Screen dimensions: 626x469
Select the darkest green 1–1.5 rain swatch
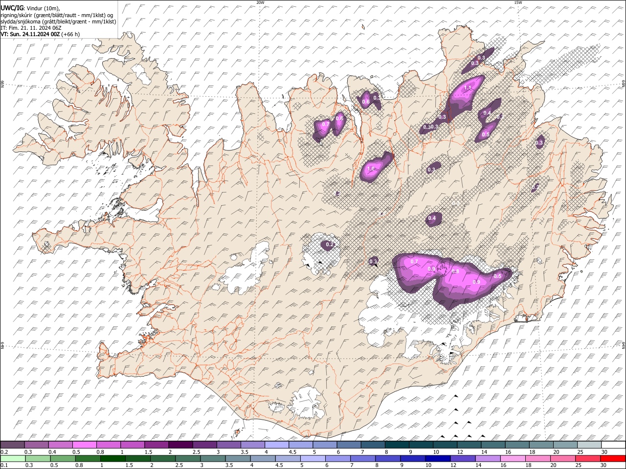pos(112,458)
